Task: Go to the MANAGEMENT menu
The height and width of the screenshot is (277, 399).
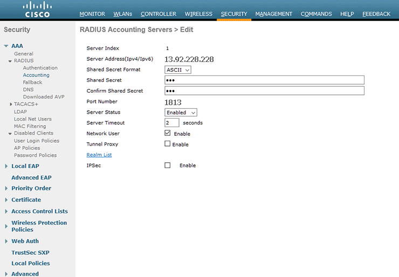Action: click(273, 14)
